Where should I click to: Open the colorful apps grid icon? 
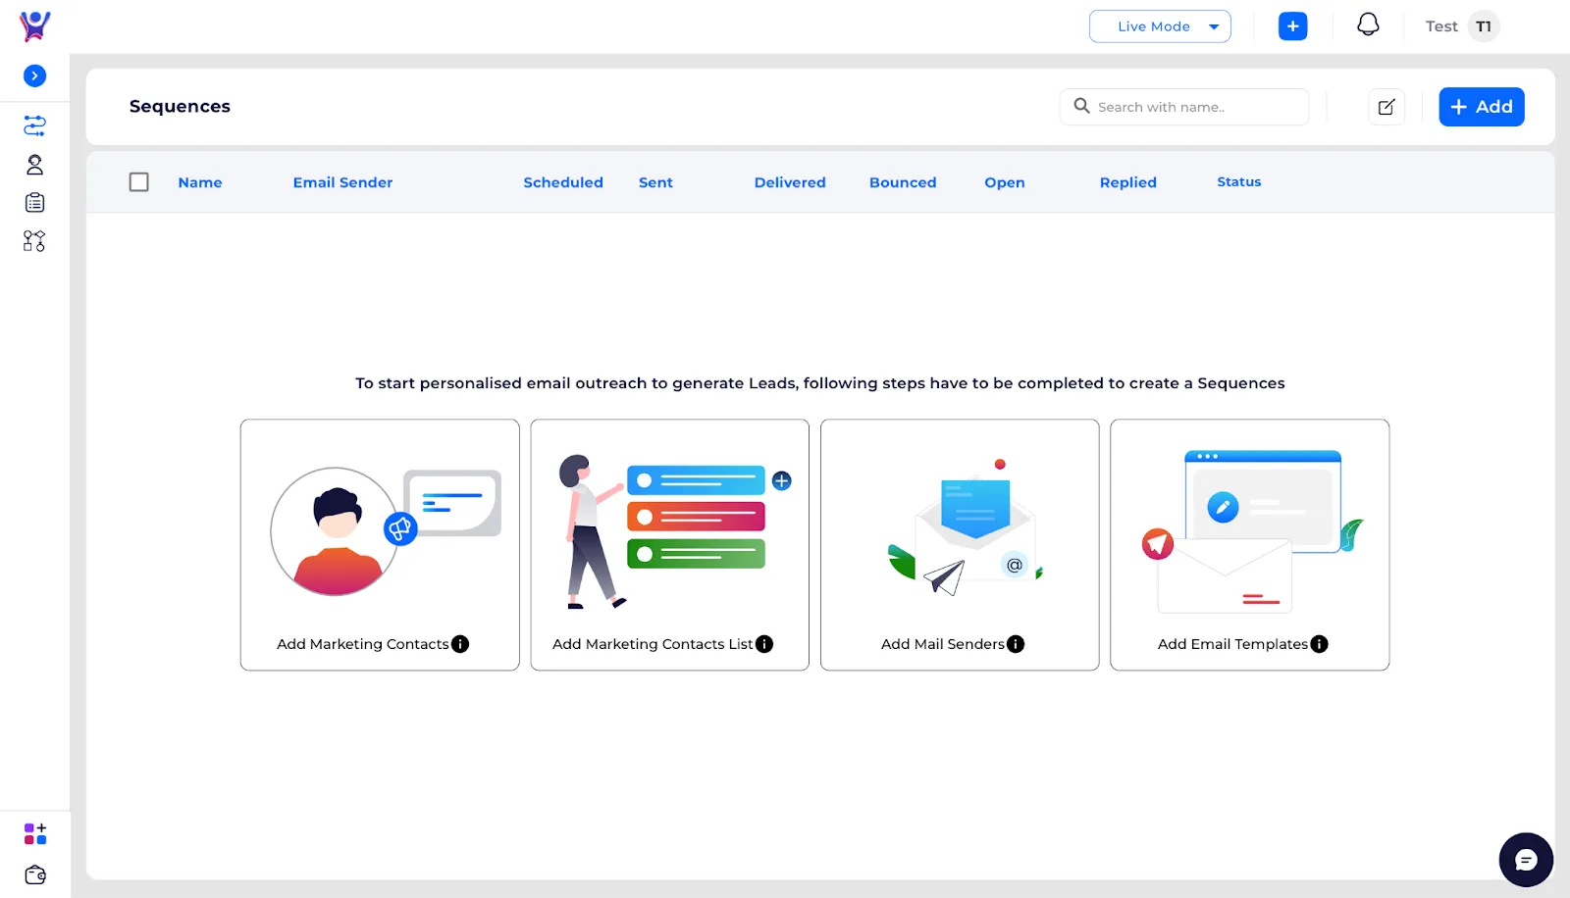click(35, 834)
